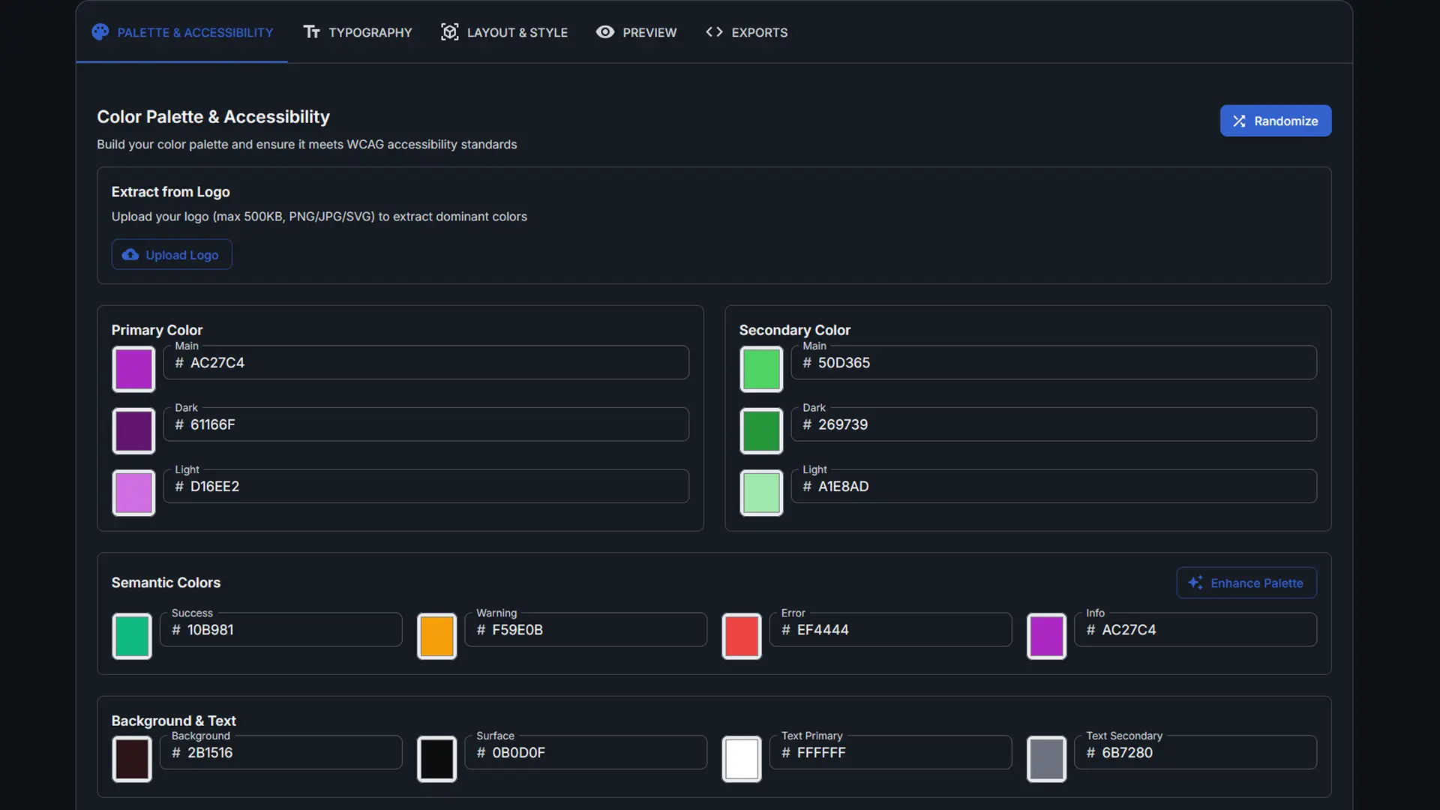Click the code brackets icon next to Exports
Screen dimensions: 1440x810
[x=714, y=31]
